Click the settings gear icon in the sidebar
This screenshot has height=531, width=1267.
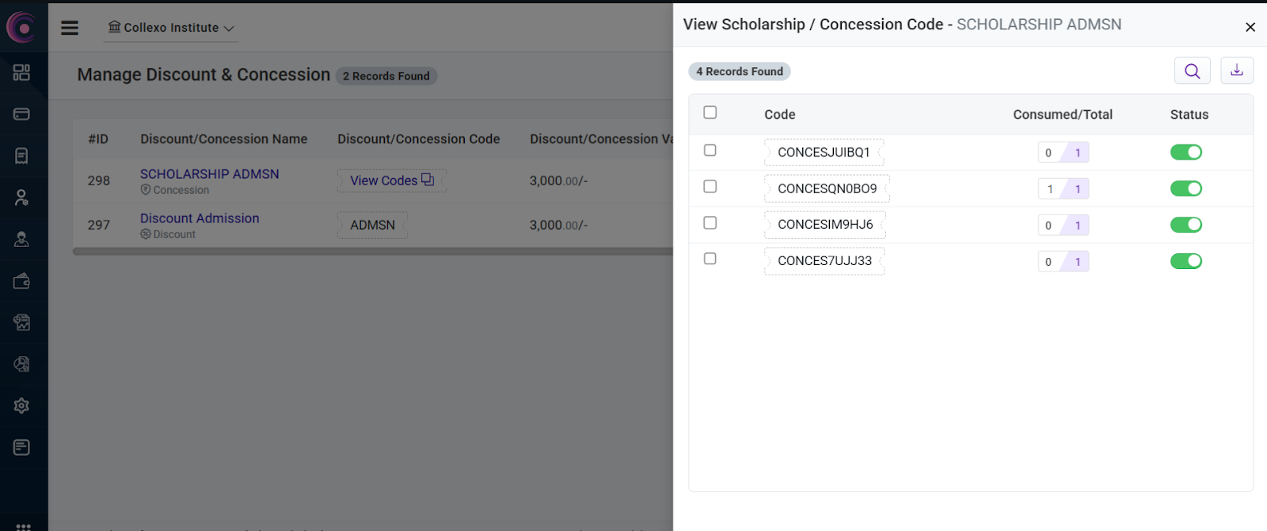click(21, 406)
